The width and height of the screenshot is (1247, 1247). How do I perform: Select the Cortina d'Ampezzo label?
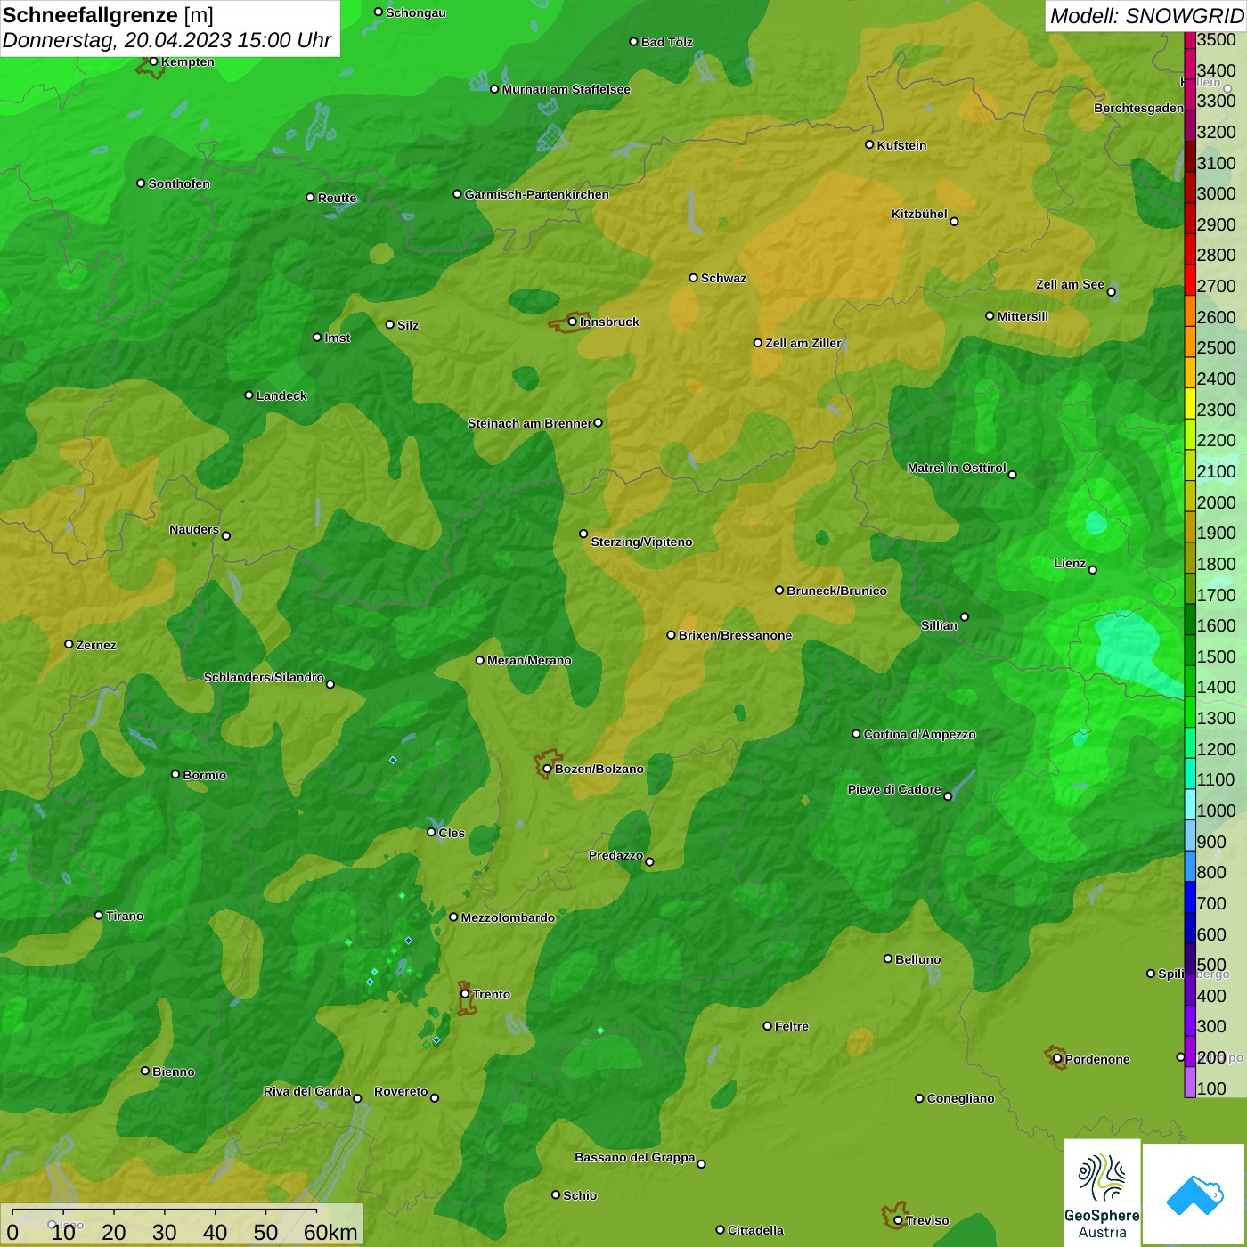(919, 734)
